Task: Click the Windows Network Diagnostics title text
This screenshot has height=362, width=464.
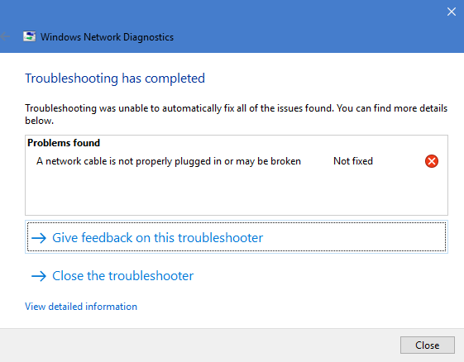Action: click(107, 37)
